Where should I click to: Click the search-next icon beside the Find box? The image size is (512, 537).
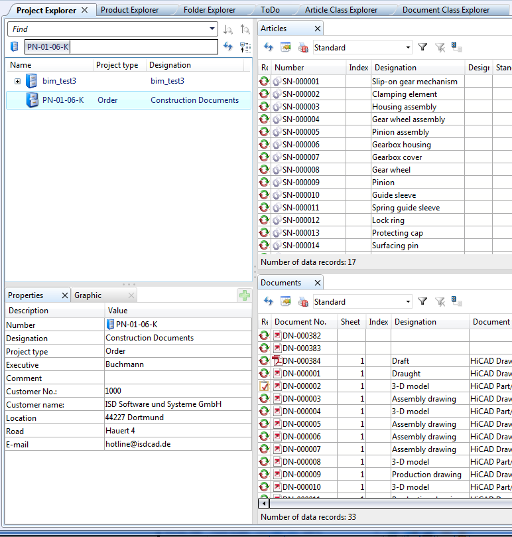click(x=228, y=29)
